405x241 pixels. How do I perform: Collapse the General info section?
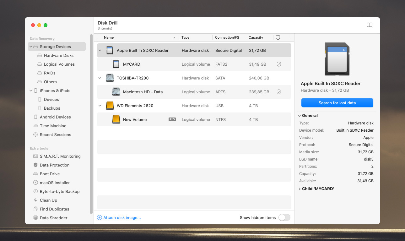click(x=300, y=116)
